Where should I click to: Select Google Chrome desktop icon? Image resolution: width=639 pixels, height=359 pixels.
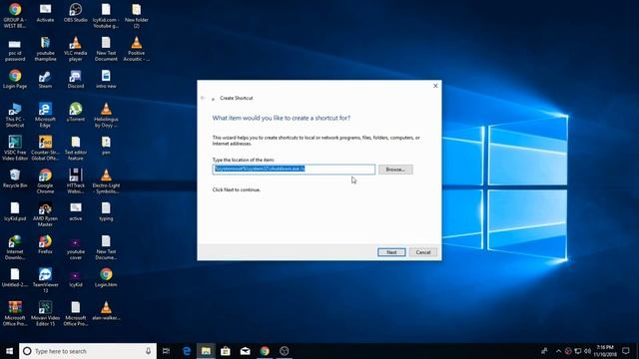pyautogui.click(x=45, y=181)
